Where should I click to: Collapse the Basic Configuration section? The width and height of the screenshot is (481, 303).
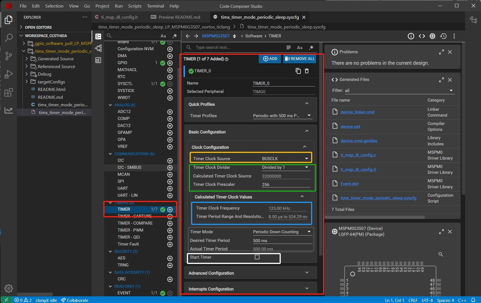click(x=307, y=131)
